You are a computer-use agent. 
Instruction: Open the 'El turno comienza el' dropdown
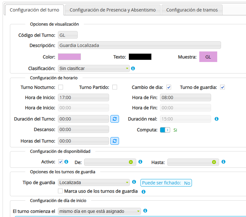pos(99,211)
